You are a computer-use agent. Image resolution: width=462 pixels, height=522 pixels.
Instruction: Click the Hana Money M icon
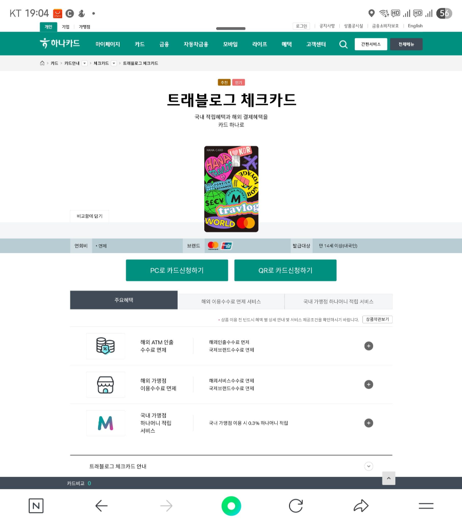pos(106,423)
